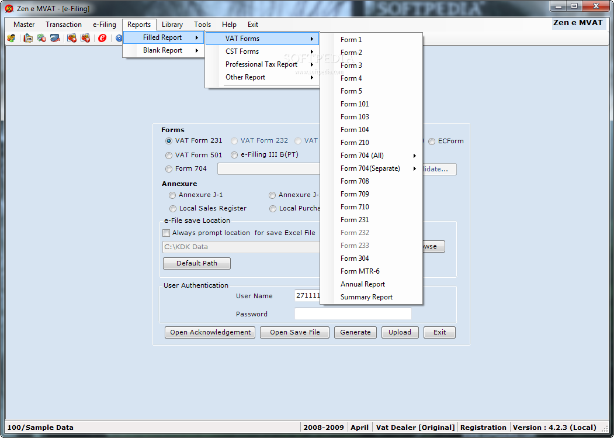Select the VAT Form 231 radio button

point(168,141)
